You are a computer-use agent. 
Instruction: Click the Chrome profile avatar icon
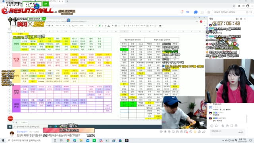(x=248, y=6)
